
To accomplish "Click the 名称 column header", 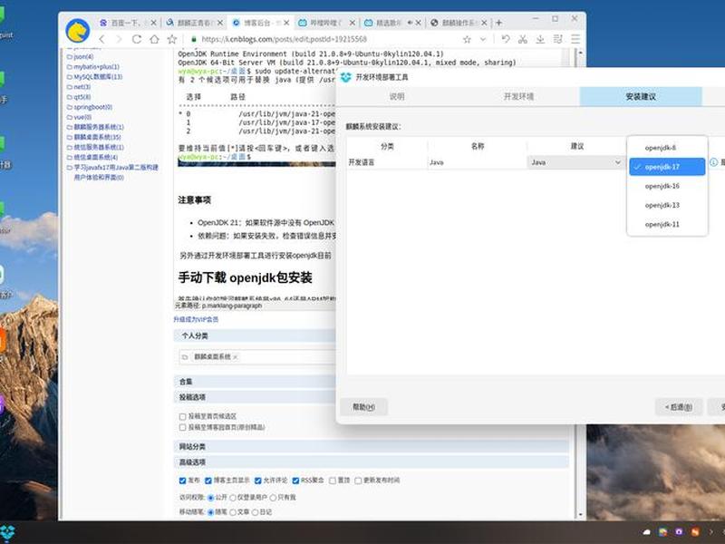I will pyautogui.click(x=478, y=146).
